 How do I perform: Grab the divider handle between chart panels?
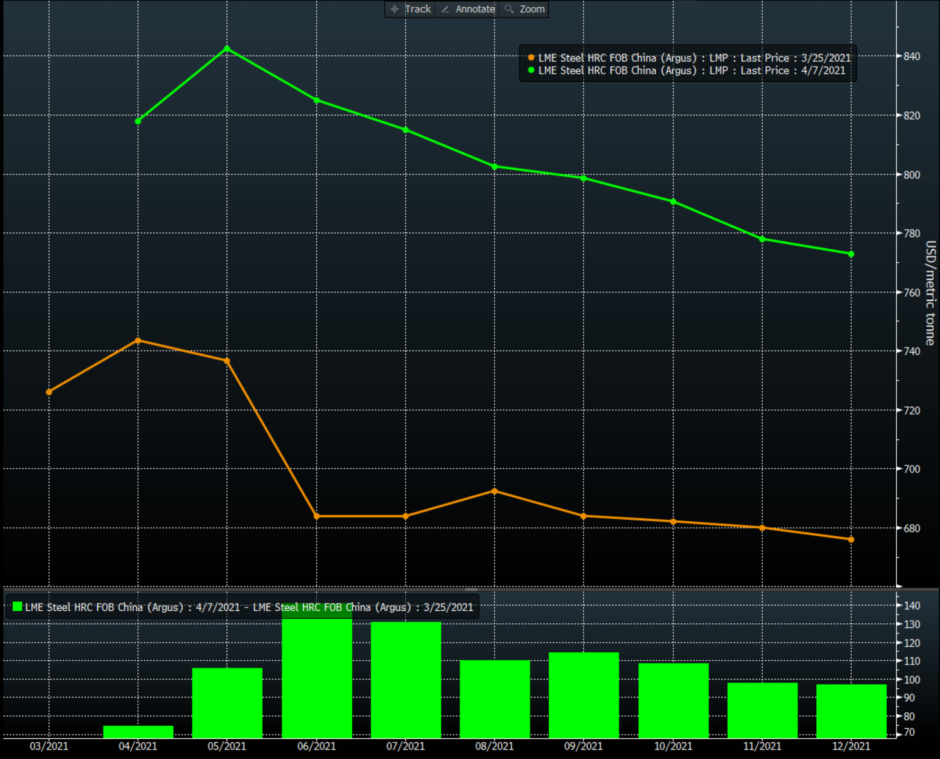[x=471, y=589]
